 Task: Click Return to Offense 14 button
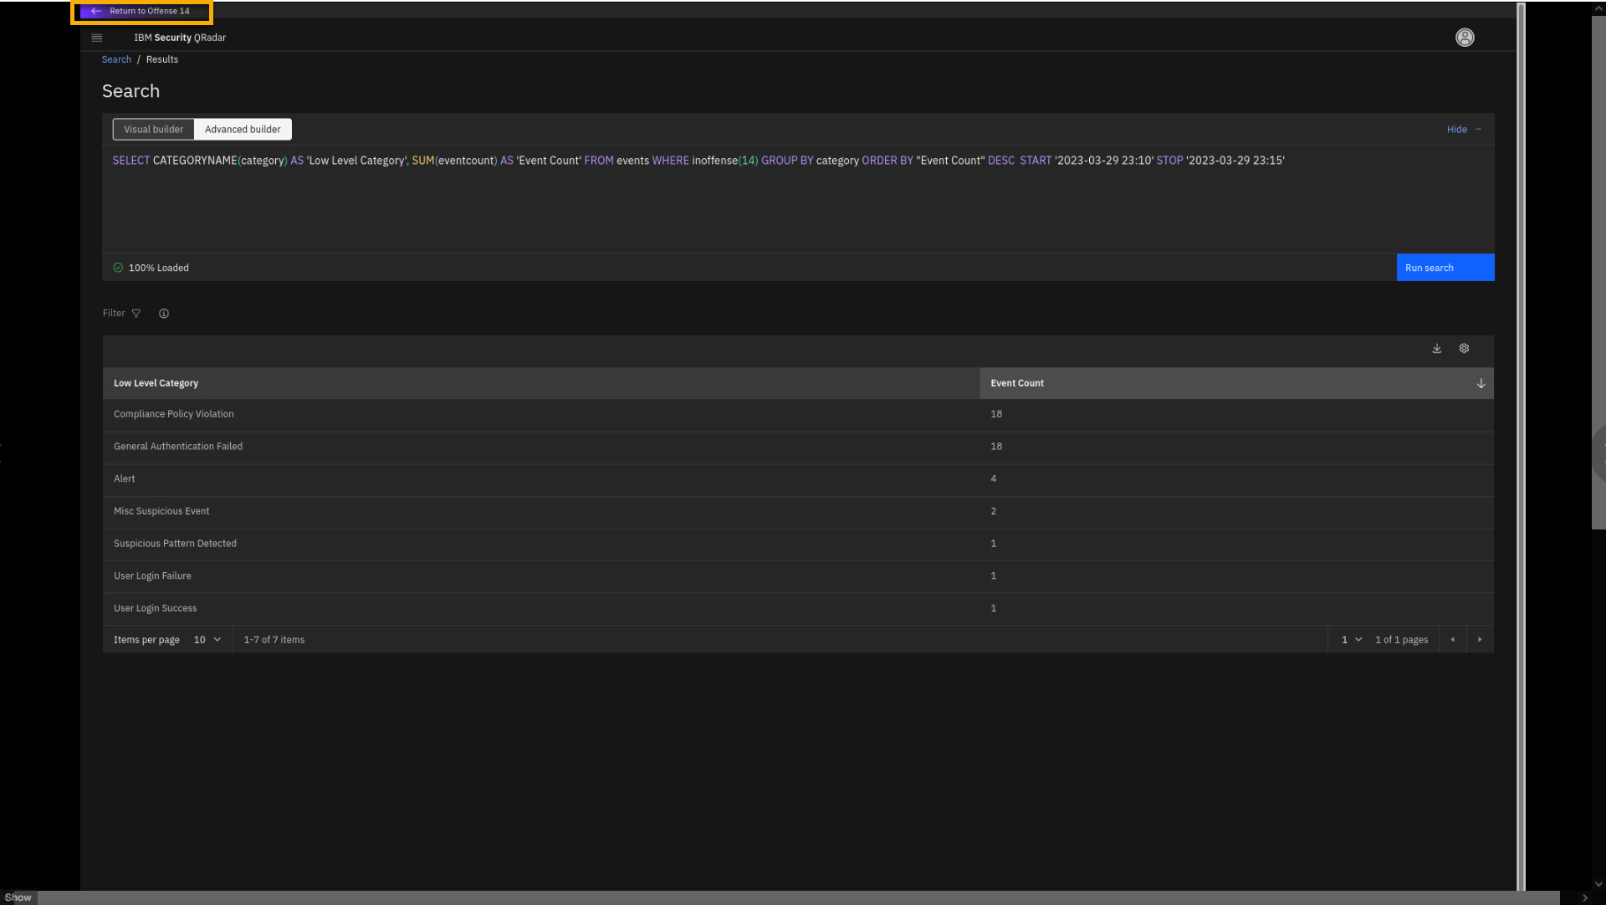point(141,12)
